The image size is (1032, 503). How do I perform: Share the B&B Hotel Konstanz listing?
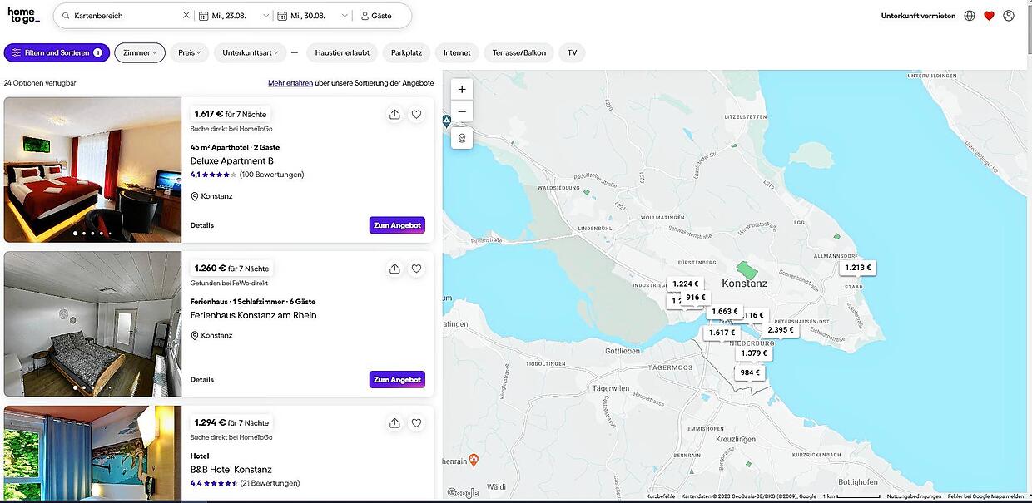tap(394, 422)
